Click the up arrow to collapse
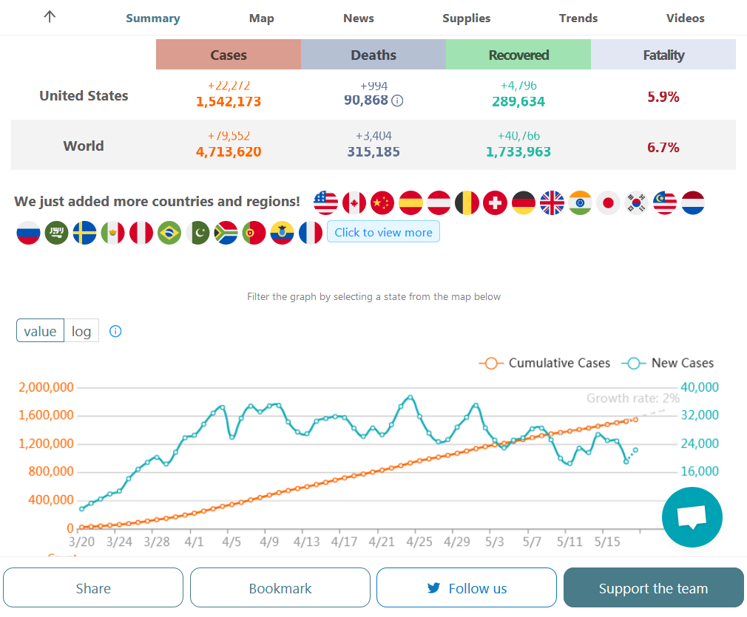747x617 pixels. point(50,18)
